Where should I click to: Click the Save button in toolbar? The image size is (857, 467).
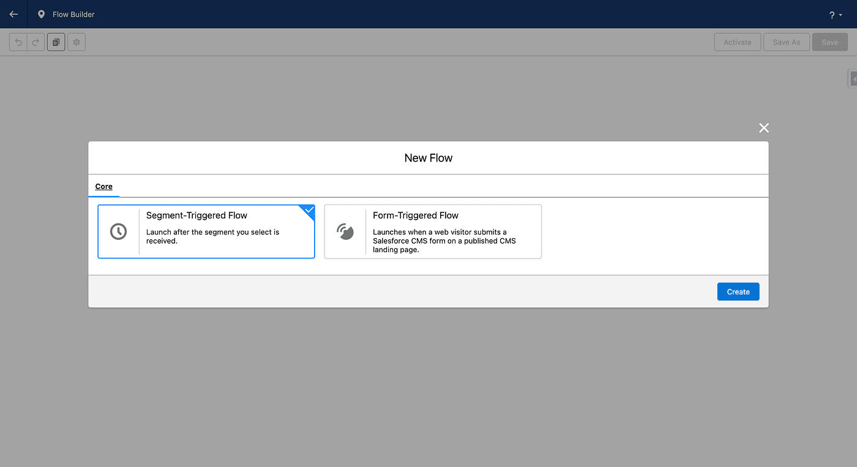[829, 42]
